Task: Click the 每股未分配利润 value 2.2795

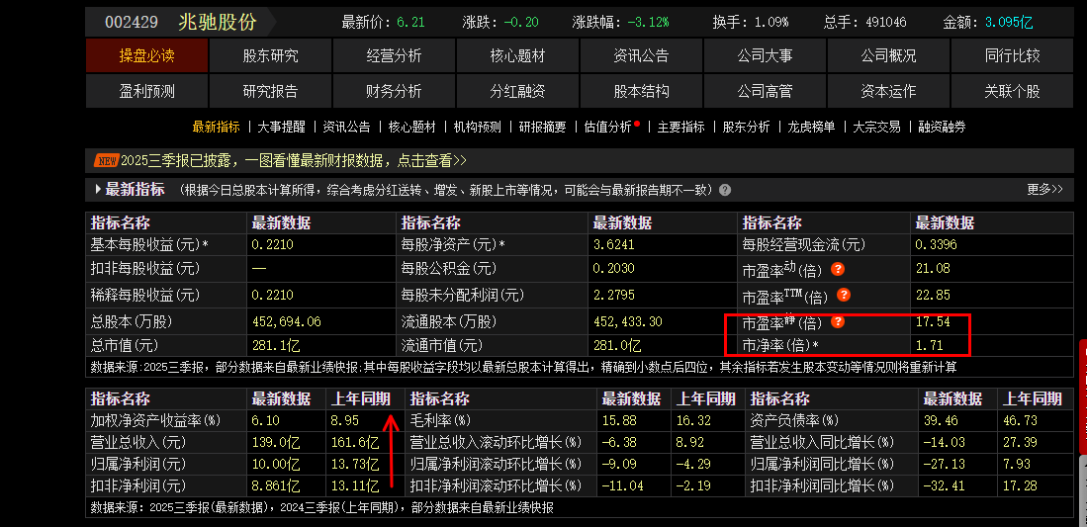Action: (613, 295)
